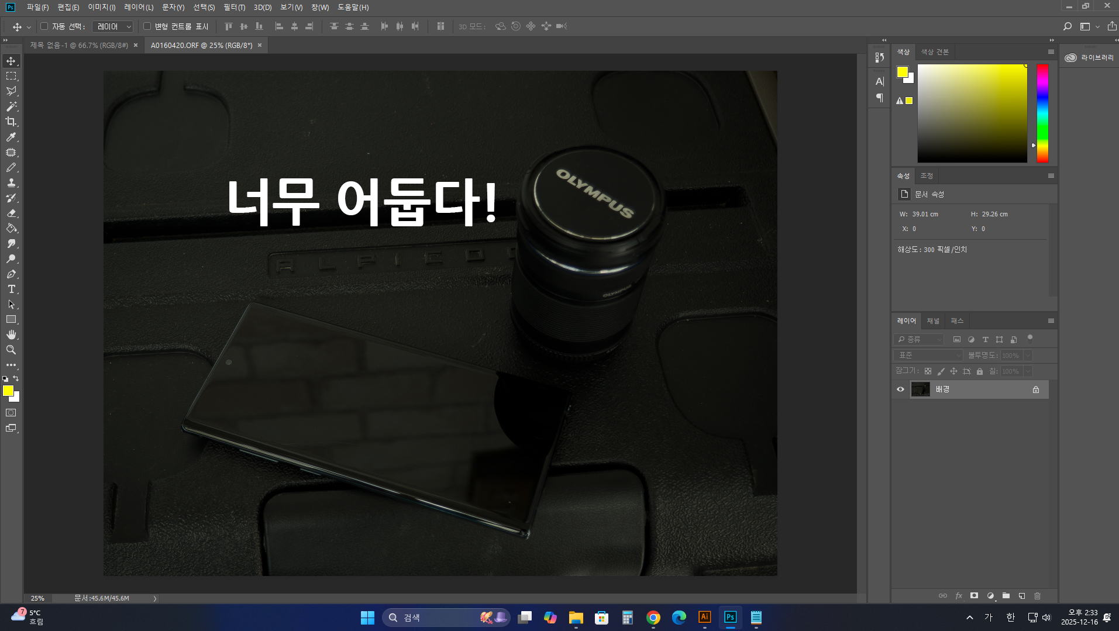
Task: Create a new layer in Layers panel
Action: (1022, 596)
